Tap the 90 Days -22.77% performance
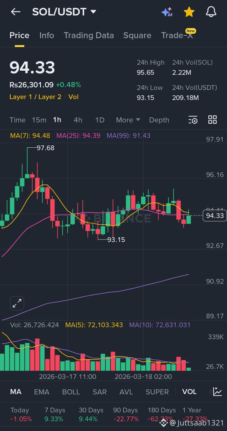Viewport: 227px width, 431px height. coord(126,415)
